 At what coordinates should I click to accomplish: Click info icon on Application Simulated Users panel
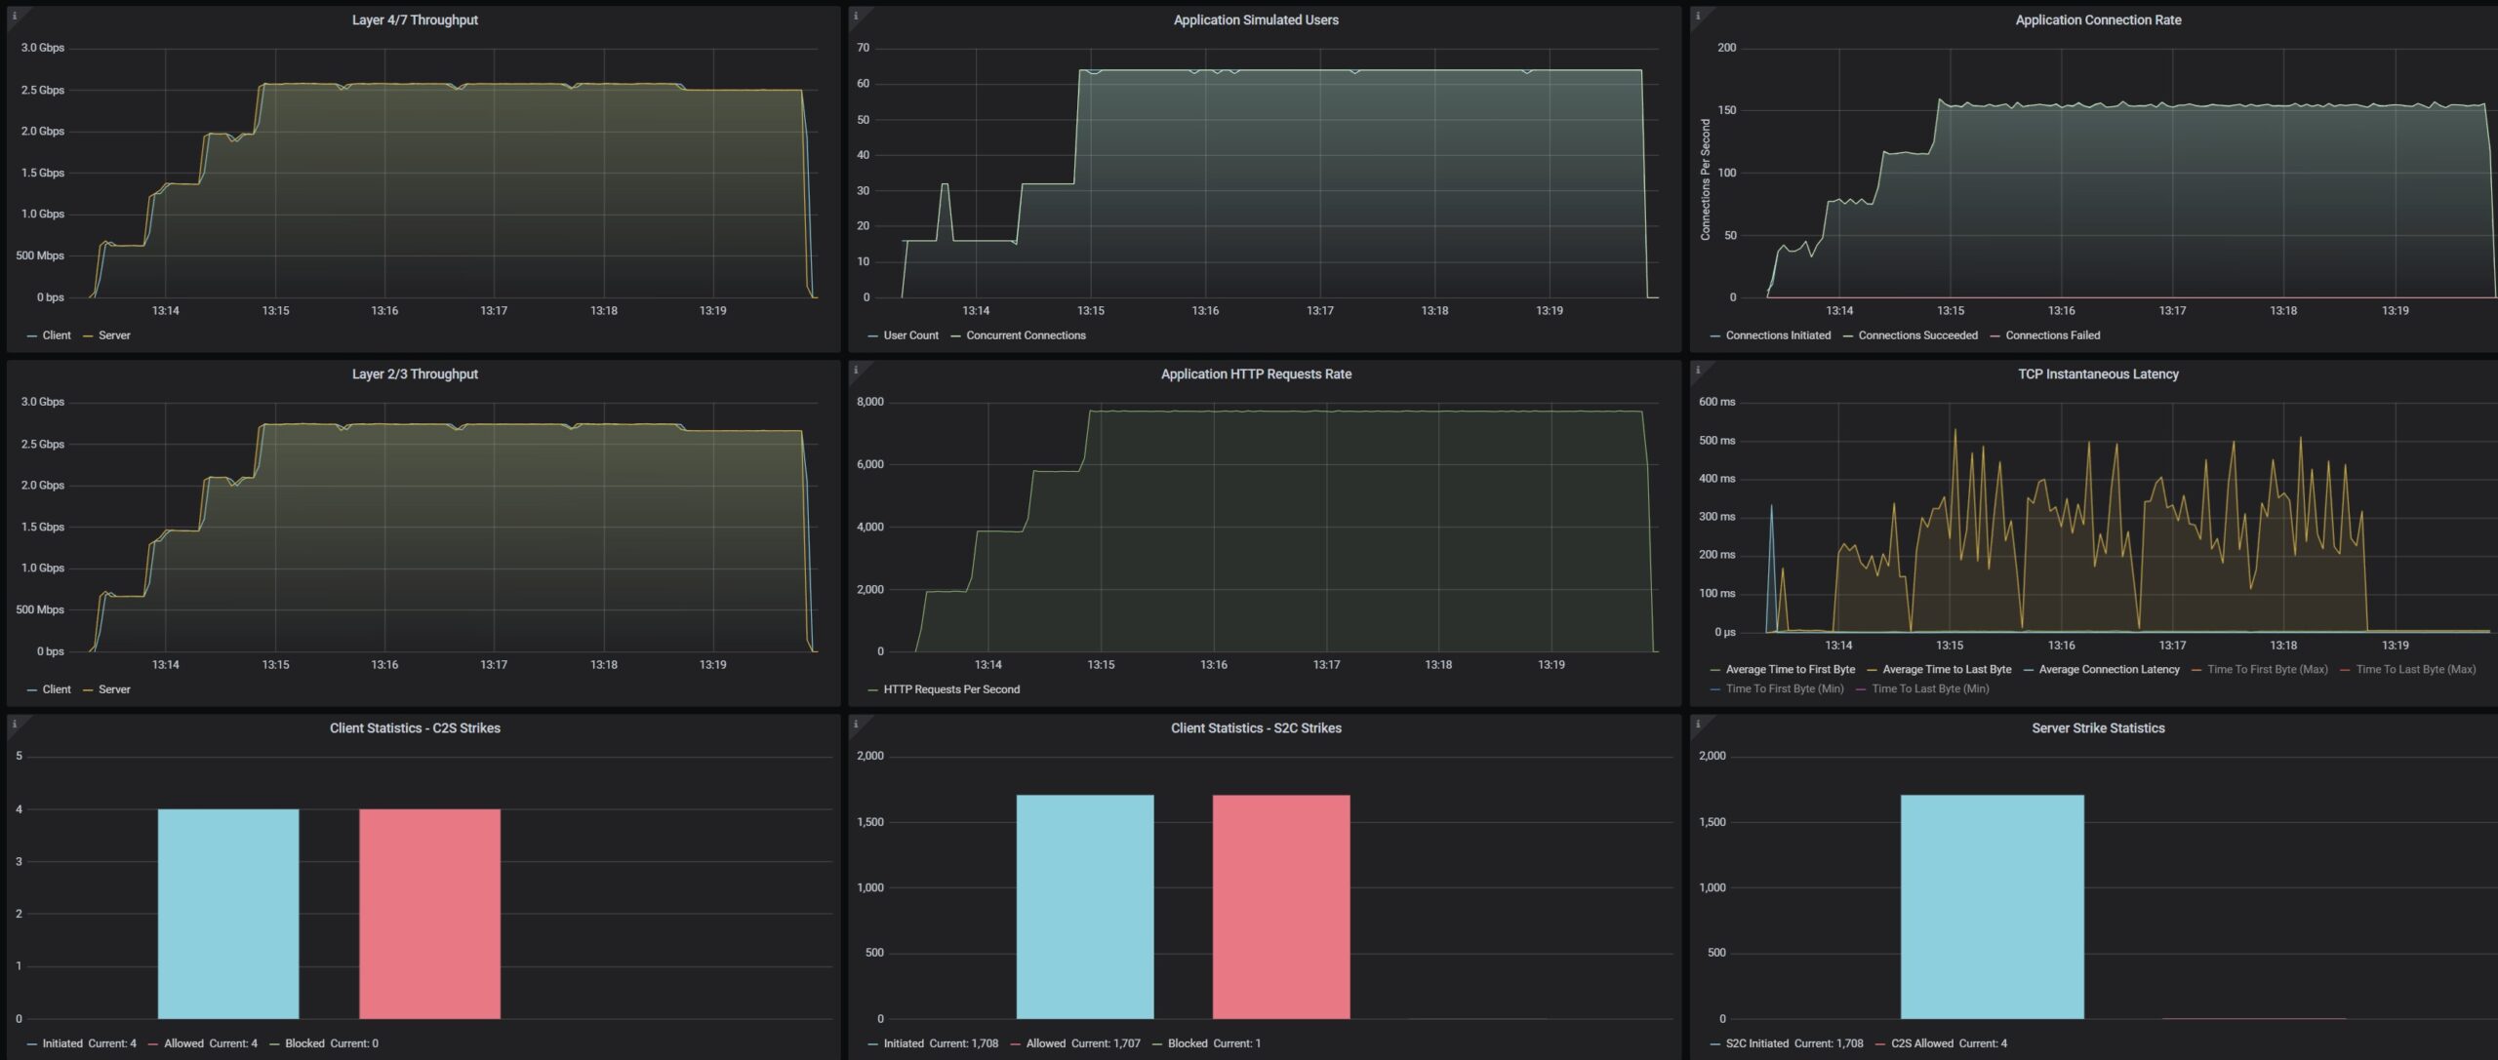click(856, 16)
